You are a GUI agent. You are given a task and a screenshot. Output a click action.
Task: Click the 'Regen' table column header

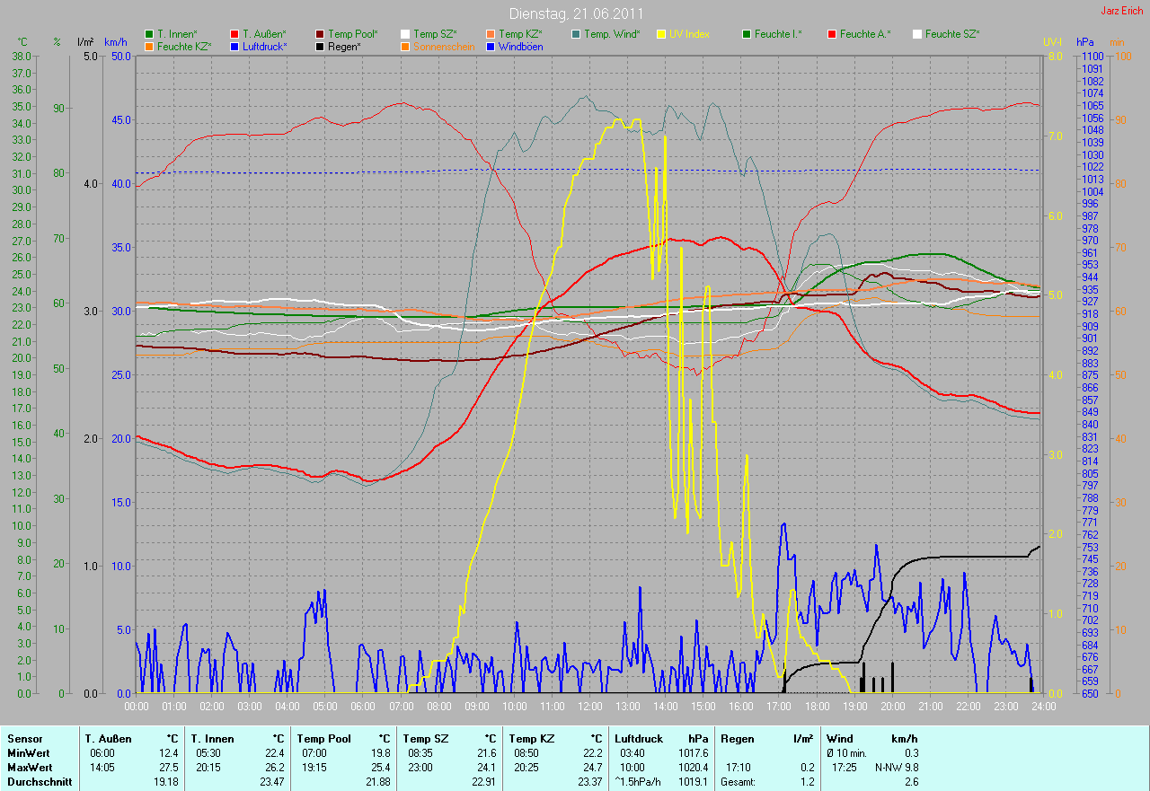[x=737, y=739]
